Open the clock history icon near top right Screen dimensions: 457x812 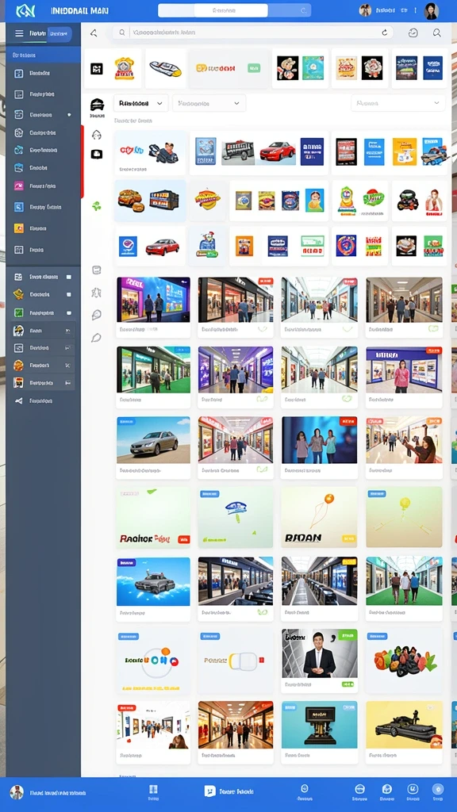click(413, 33)
